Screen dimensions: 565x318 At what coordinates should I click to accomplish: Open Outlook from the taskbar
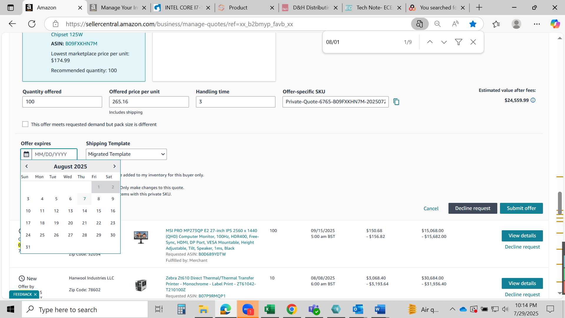tap(358, 309)
